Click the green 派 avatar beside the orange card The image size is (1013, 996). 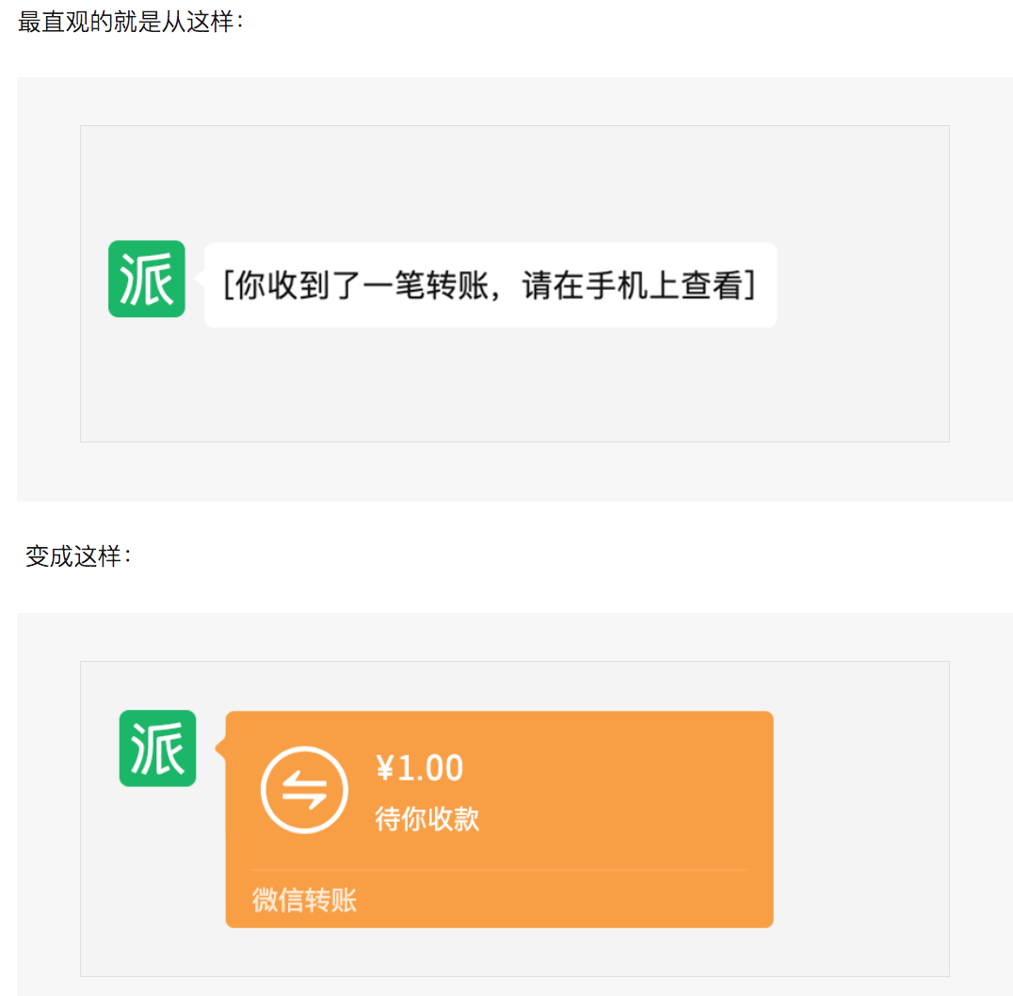coord(157,748)
